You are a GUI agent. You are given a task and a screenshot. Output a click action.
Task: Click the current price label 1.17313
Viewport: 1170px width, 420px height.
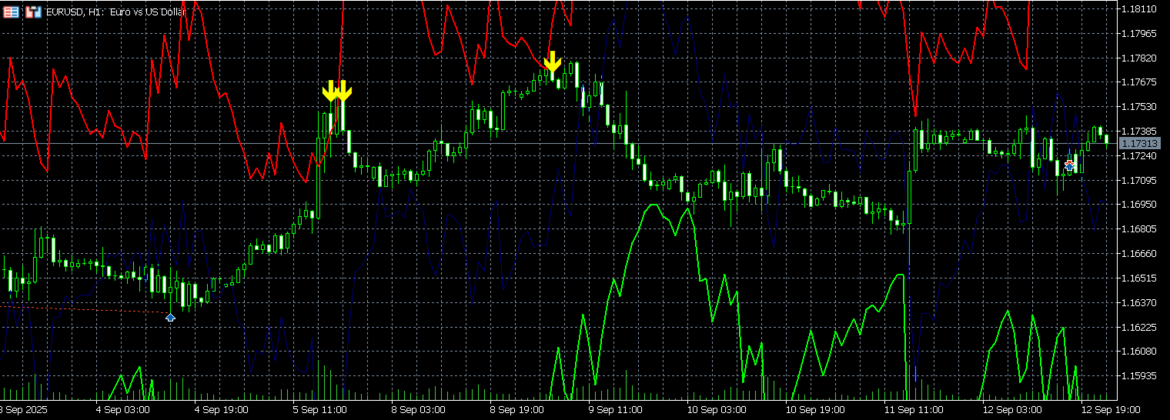click(1140, 144)
